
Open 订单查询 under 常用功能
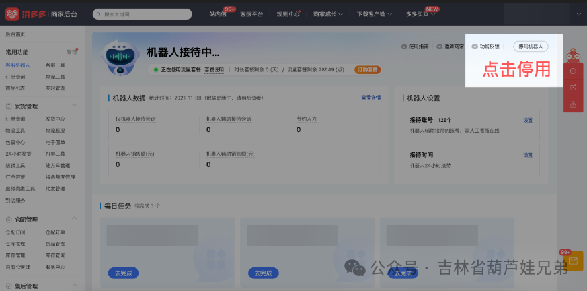[15, 77]
